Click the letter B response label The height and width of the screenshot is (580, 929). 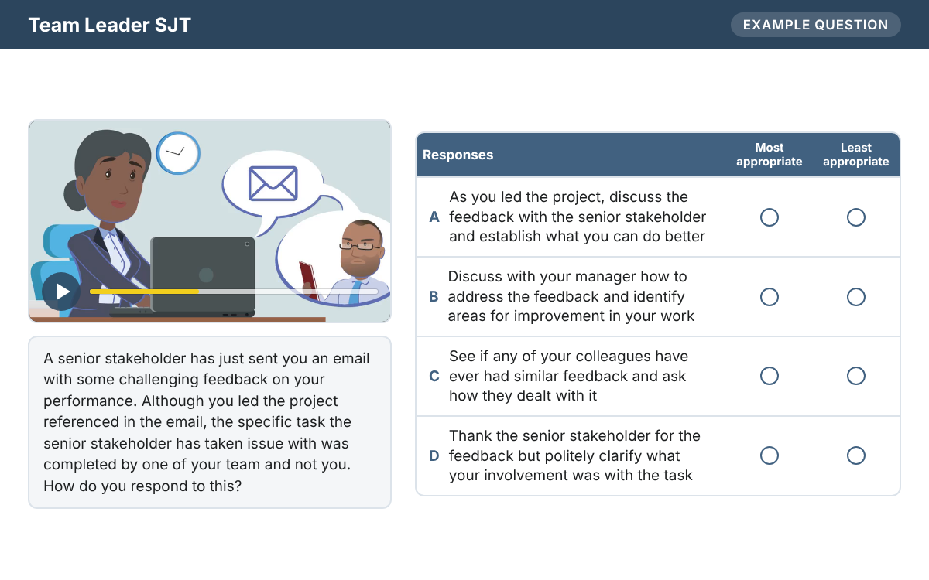point(434,297)
